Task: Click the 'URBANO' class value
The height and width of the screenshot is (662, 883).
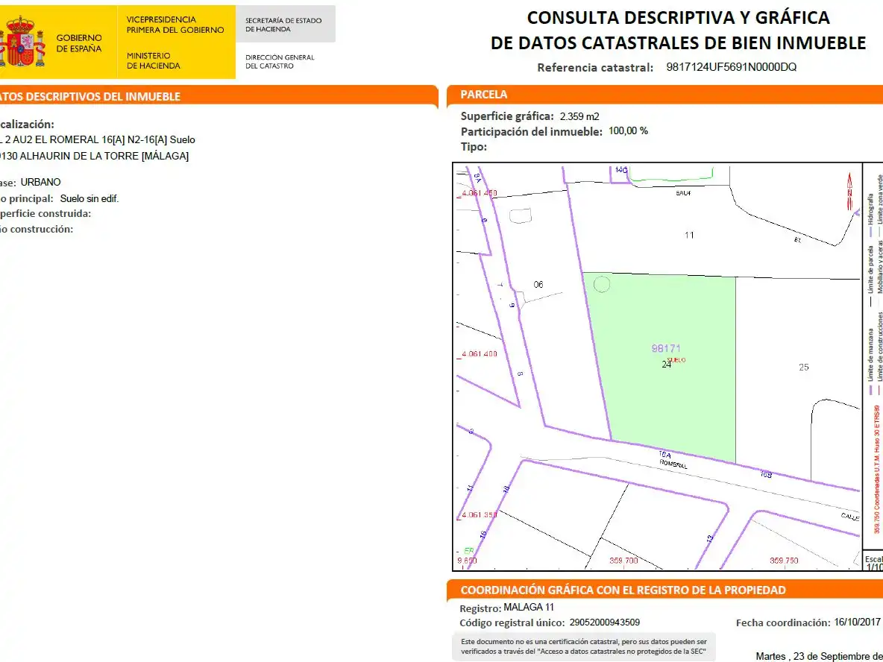Action: [40, 182]
